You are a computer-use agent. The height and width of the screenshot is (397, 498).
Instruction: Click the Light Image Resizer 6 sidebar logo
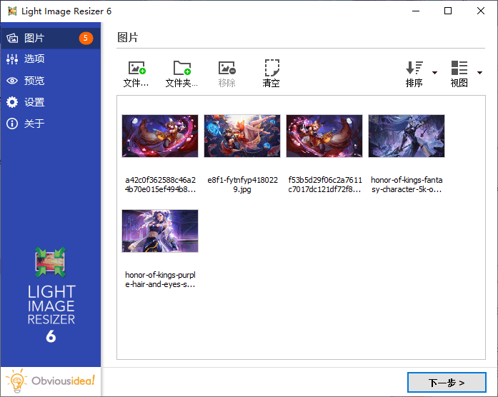[x=51, y=296]
